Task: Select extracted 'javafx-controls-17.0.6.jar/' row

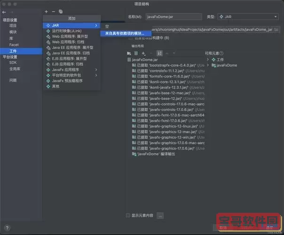Action: [x=168, y=110]
